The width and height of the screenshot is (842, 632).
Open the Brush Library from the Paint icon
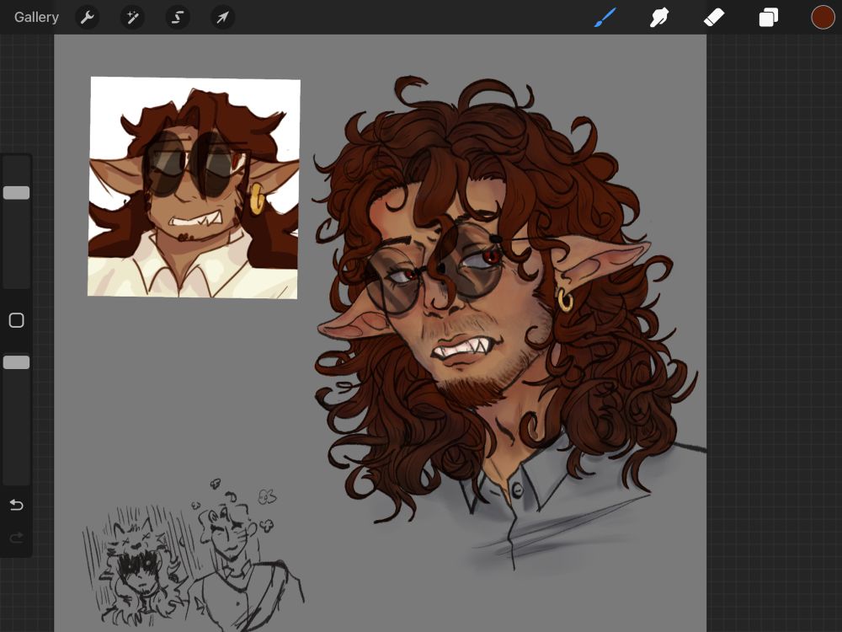(605, 17)
